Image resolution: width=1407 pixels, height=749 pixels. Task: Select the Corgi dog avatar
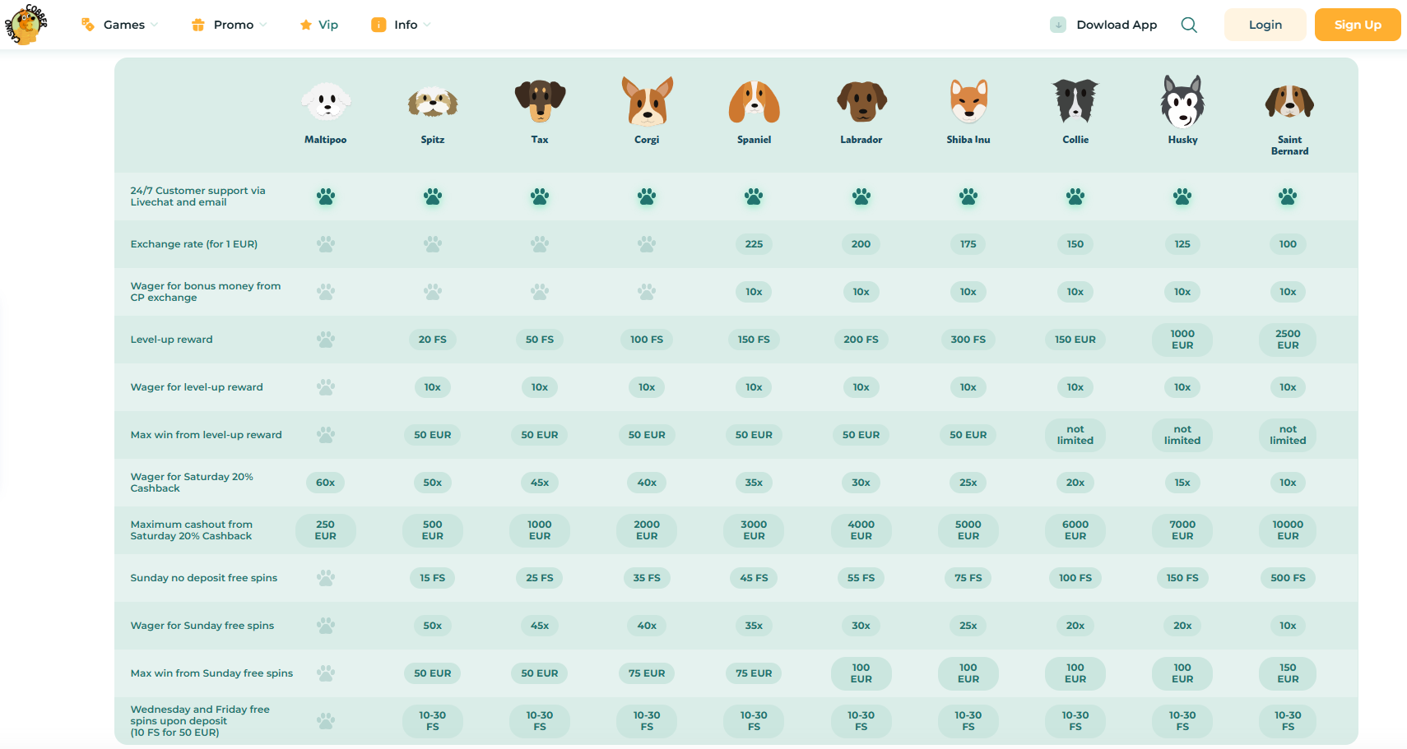point(647,102)
